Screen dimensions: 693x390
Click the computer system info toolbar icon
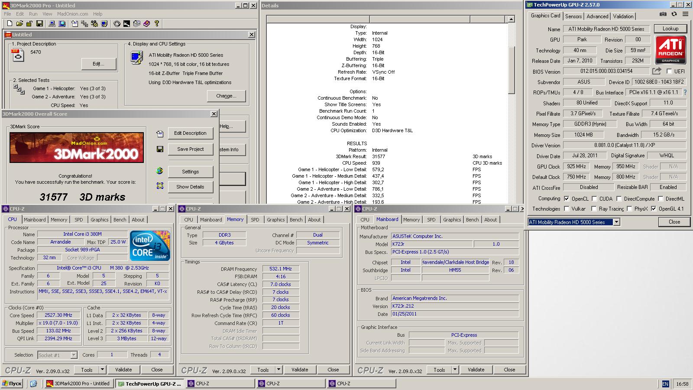[52, 23]
